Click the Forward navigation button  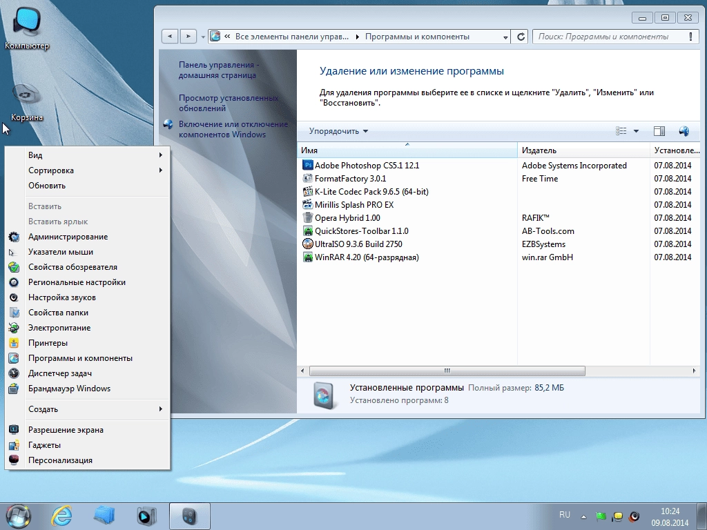tap(188, 37)
